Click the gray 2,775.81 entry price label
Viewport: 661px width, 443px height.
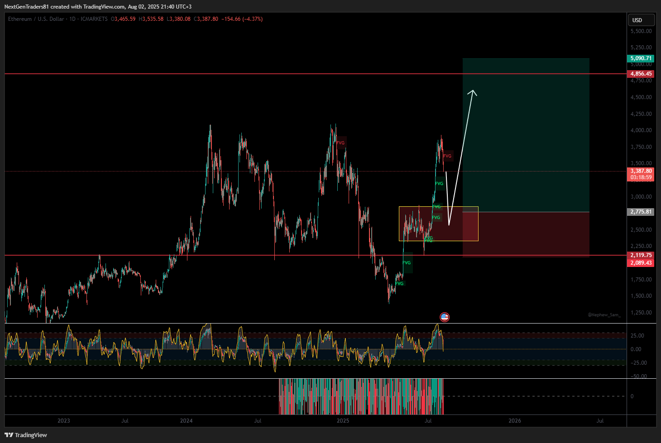click(641, 212)
